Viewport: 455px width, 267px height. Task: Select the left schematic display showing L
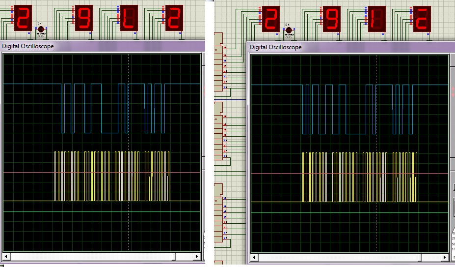click(129, 18)
